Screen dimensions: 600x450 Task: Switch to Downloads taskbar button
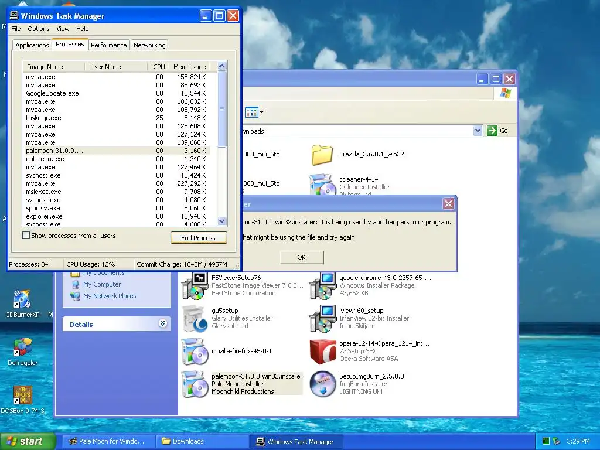tap(202, 441)
